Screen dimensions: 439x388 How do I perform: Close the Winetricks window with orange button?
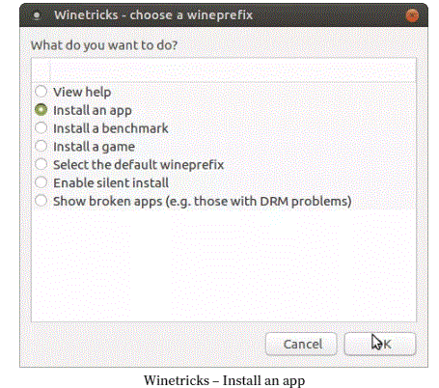pos(412,15)
